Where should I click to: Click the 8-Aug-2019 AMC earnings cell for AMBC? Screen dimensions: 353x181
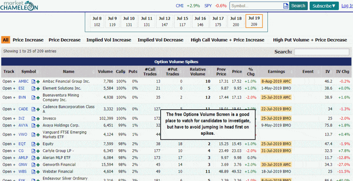(276, 81)
